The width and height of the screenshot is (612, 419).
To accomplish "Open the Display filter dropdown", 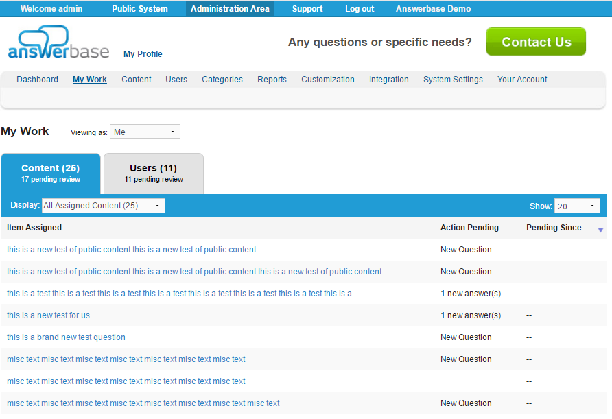I will click(104, 206).
